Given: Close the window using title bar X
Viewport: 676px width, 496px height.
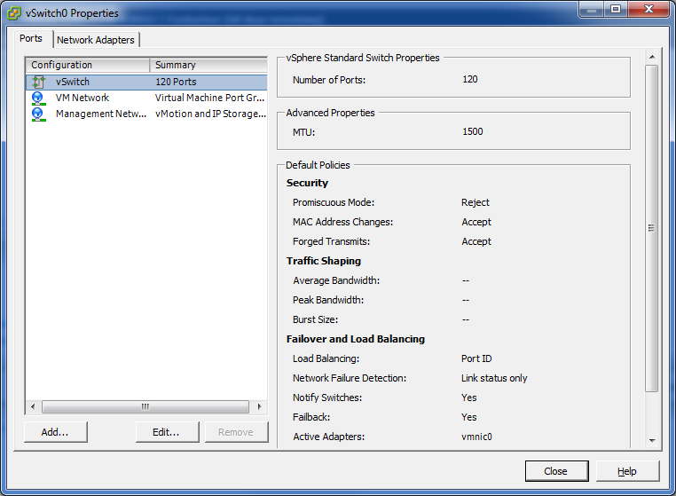Looking at the screenshot, I should click(648, 10).
